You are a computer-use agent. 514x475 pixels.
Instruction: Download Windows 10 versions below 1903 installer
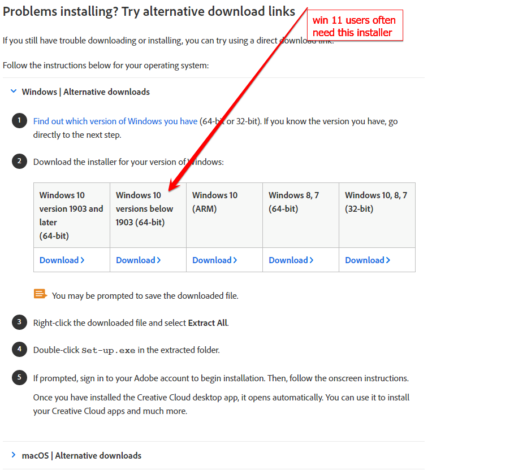pyautogui.click(x=138, y=260)
